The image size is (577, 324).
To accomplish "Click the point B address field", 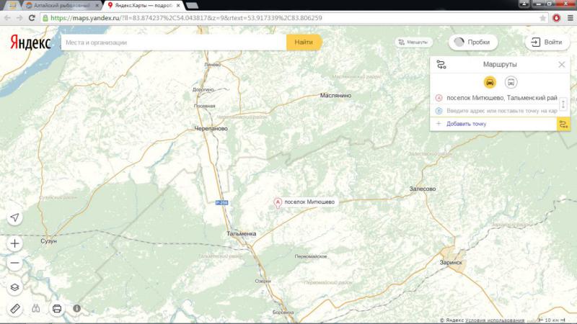I will (x=501, y=111).
